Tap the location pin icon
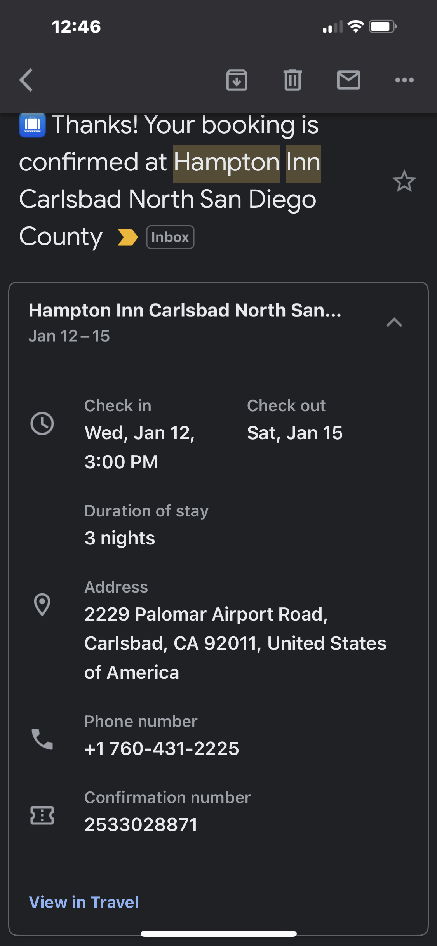 pyautogui.click(x=42, y=605)
